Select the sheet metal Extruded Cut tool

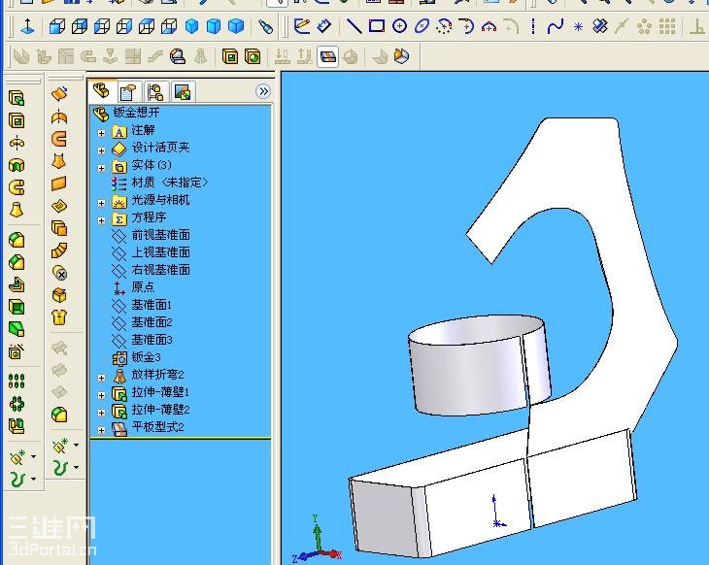(x=230, y=57)
